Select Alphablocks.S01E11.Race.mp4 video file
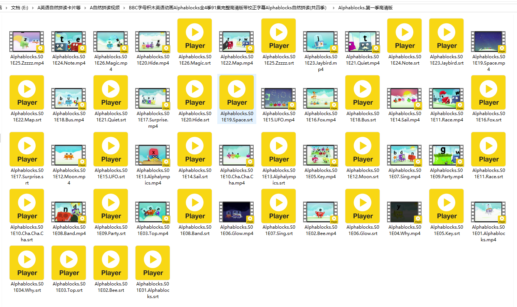The image size is (517, 307). pos(446,98)
